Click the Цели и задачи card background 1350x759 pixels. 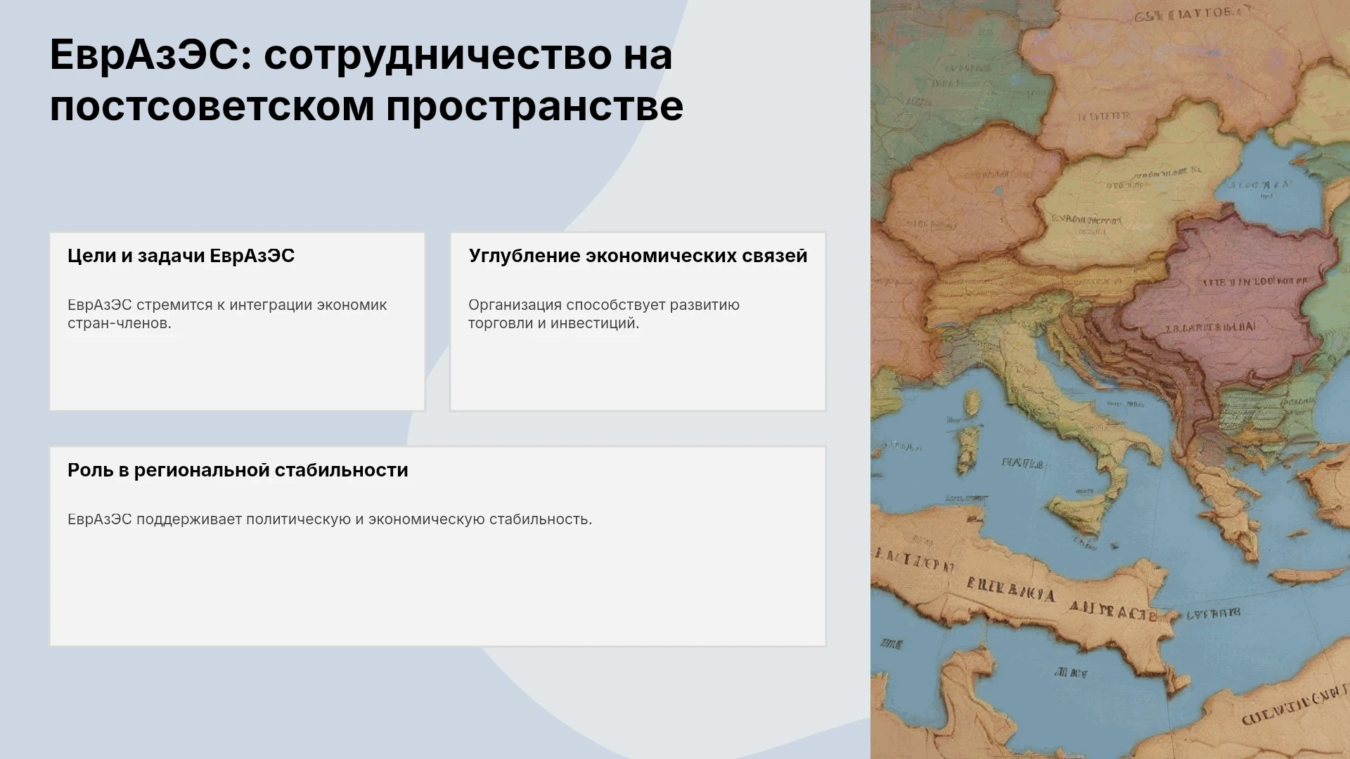(237, 369)
